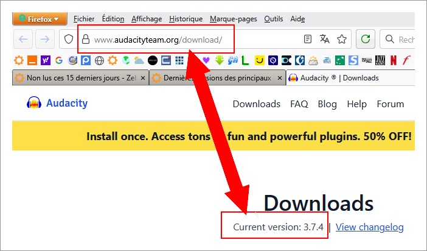Open the red italic f bookmark

point(406,60)
